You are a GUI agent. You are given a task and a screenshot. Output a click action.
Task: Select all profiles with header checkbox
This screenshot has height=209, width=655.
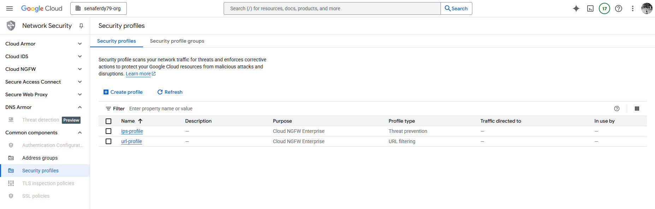(108, 121)
